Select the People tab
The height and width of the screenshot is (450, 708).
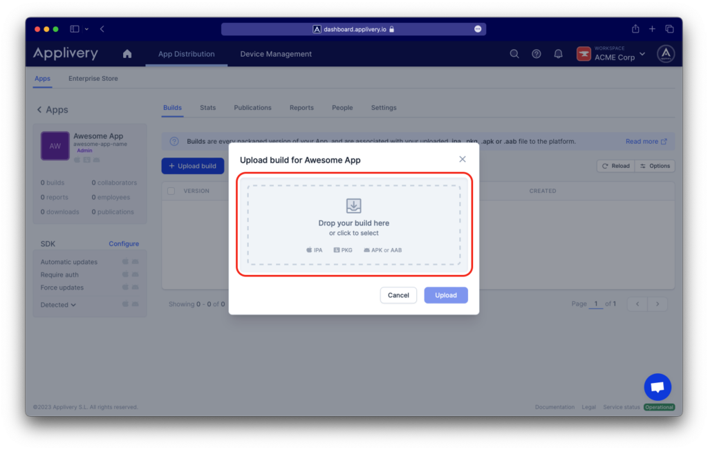click(342, 107)
